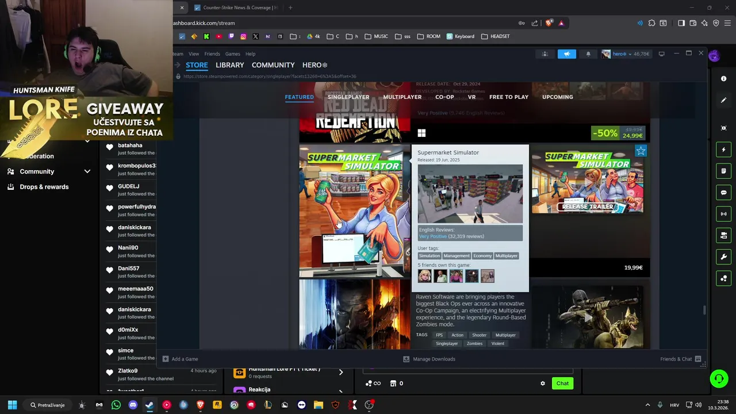Toggle the microphone icon in system tray
Viewport: 736px width, 414px height.
click(x=660, y=405)
